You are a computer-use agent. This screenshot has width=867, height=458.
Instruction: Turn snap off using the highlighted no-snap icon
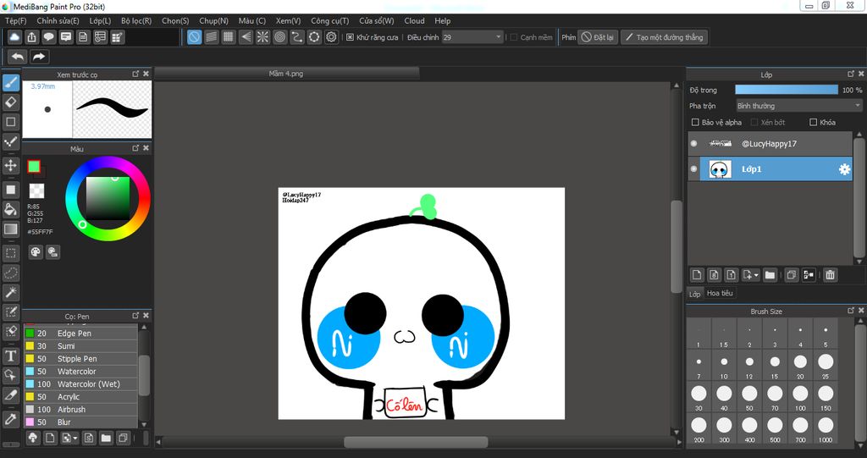[194, 37]
